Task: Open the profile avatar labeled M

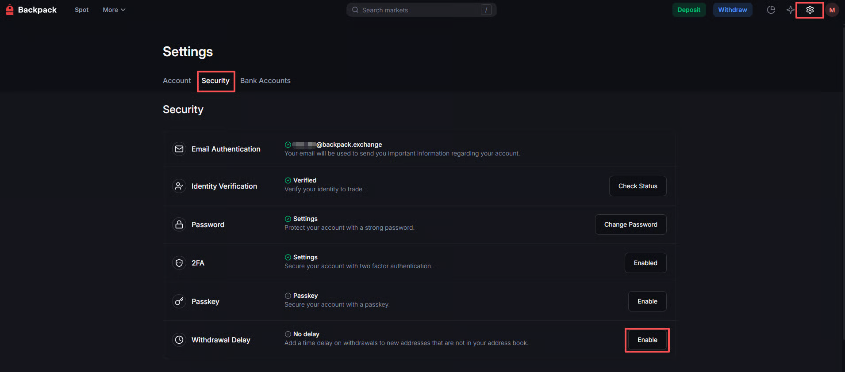Action: (832, 10)
